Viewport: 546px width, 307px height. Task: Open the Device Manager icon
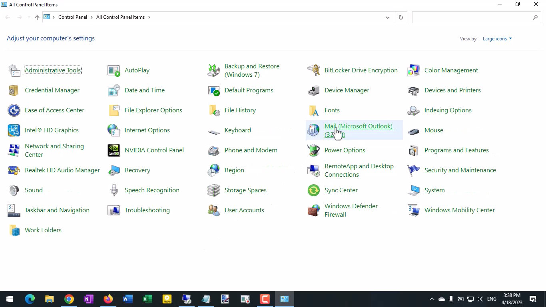point(314,90)
